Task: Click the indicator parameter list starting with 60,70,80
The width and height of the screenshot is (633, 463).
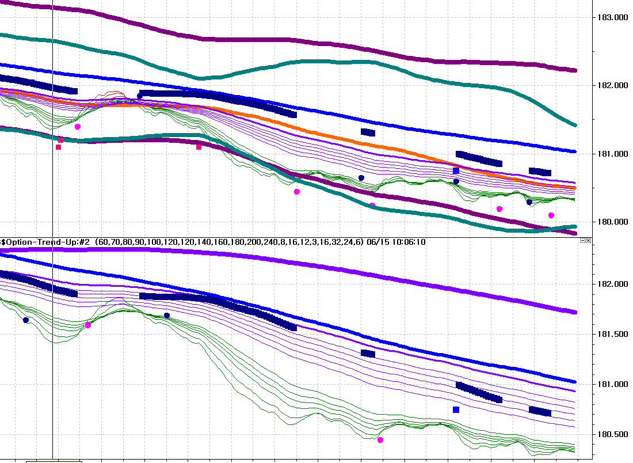Action: pos(229,242)
